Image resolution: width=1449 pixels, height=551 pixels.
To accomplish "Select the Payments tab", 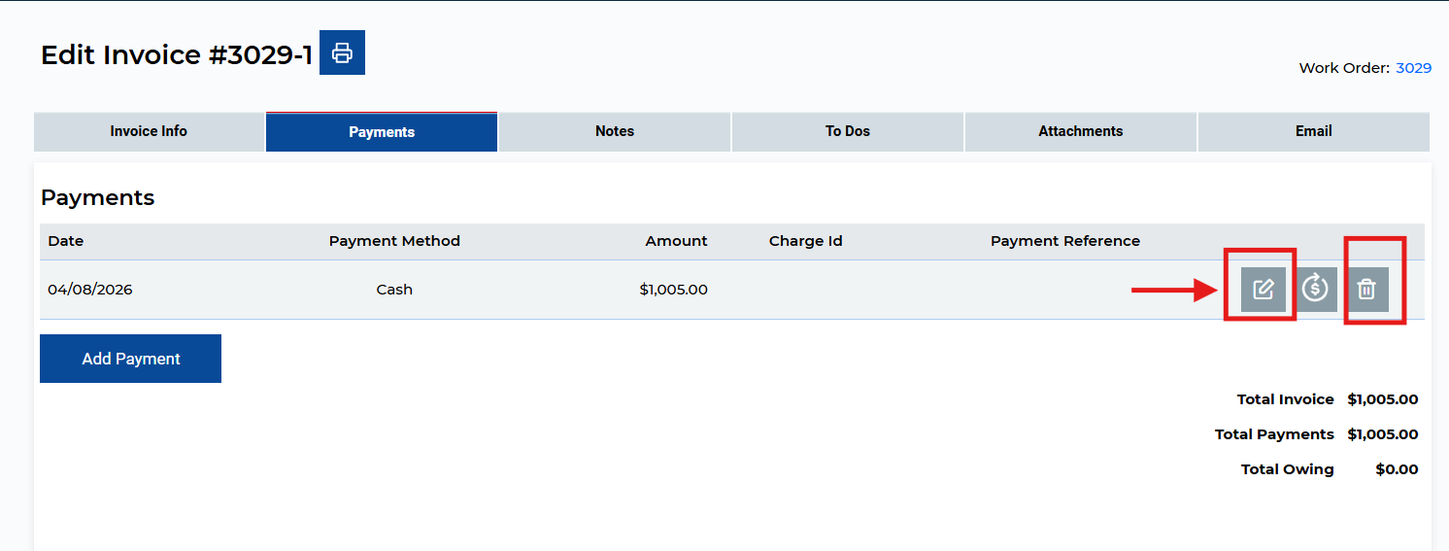I will coord(382,132).
